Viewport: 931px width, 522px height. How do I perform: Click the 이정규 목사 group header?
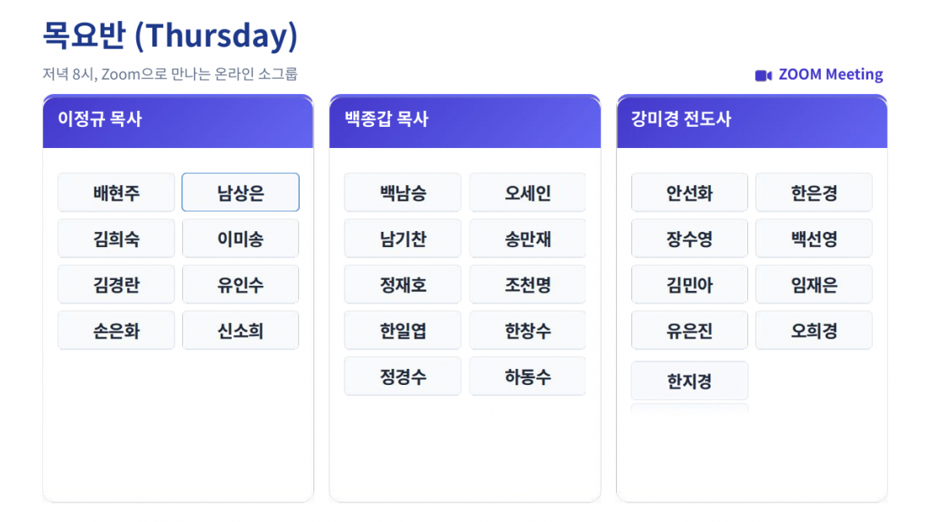click(x=178, y=120)
